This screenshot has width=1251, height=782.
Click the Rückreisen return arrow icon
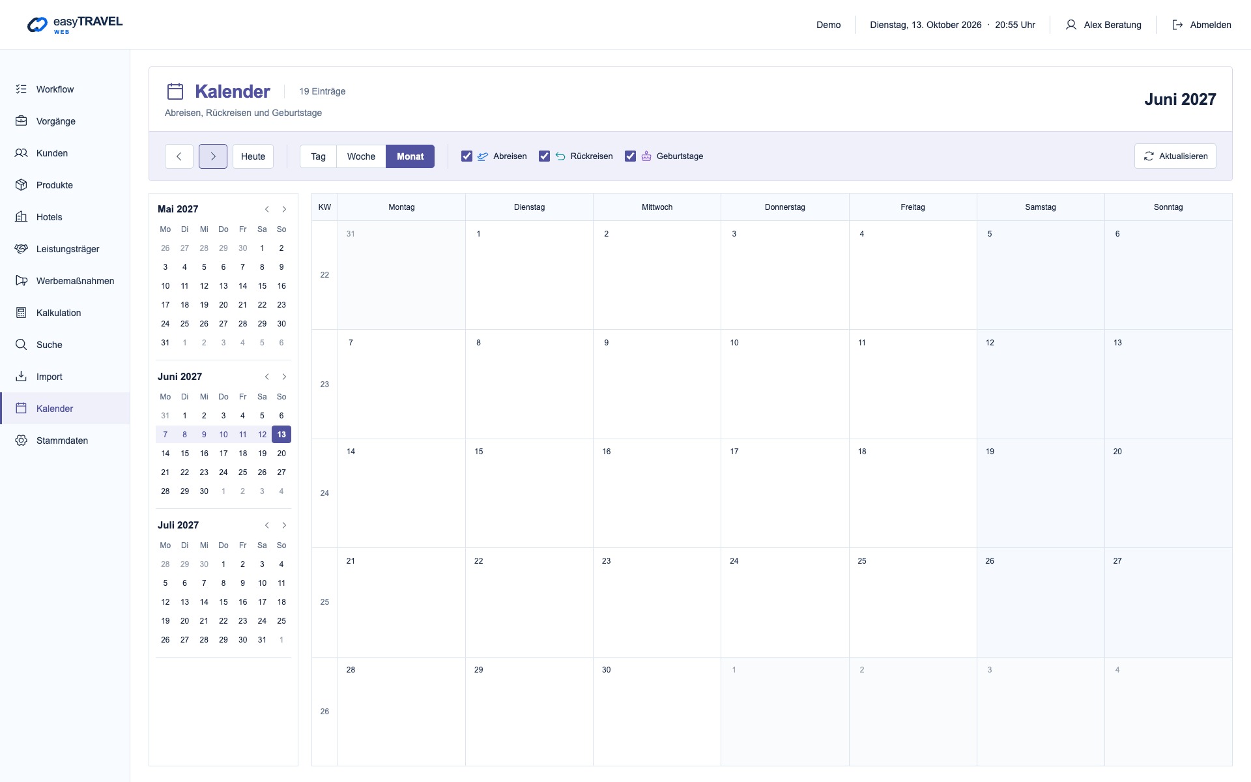coord(560,156)
